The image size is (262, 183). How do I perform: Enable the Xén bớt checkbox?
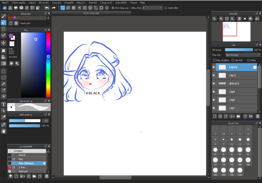pos(233,60)
